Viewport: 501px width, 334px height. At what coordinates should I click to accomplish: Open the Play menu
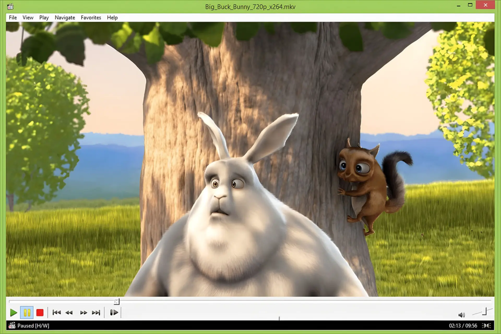(x=44, y=17)
